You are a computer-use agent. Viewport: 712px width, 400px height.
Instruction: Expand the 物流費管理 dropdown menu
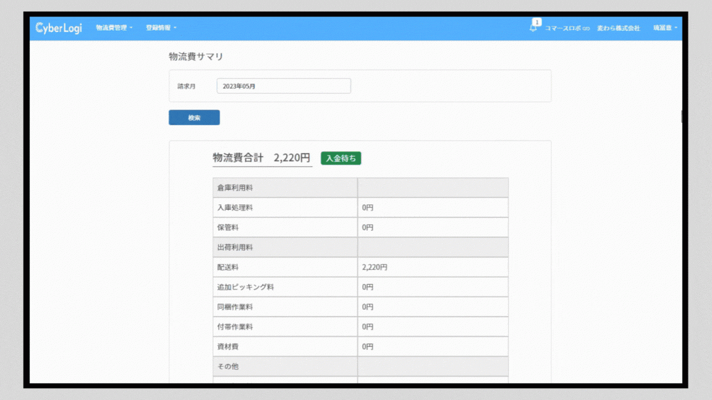pos(114,28)
